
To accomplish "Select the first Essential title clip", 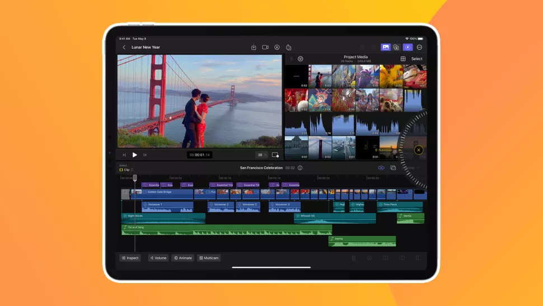I will pos(150,185).
